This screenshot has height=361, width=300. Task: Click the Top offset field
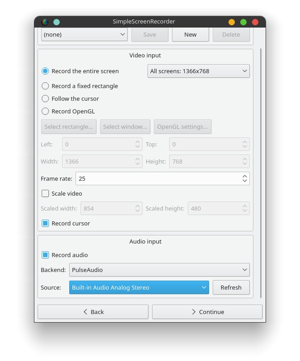pyautogui.click(x=210, y=144)
